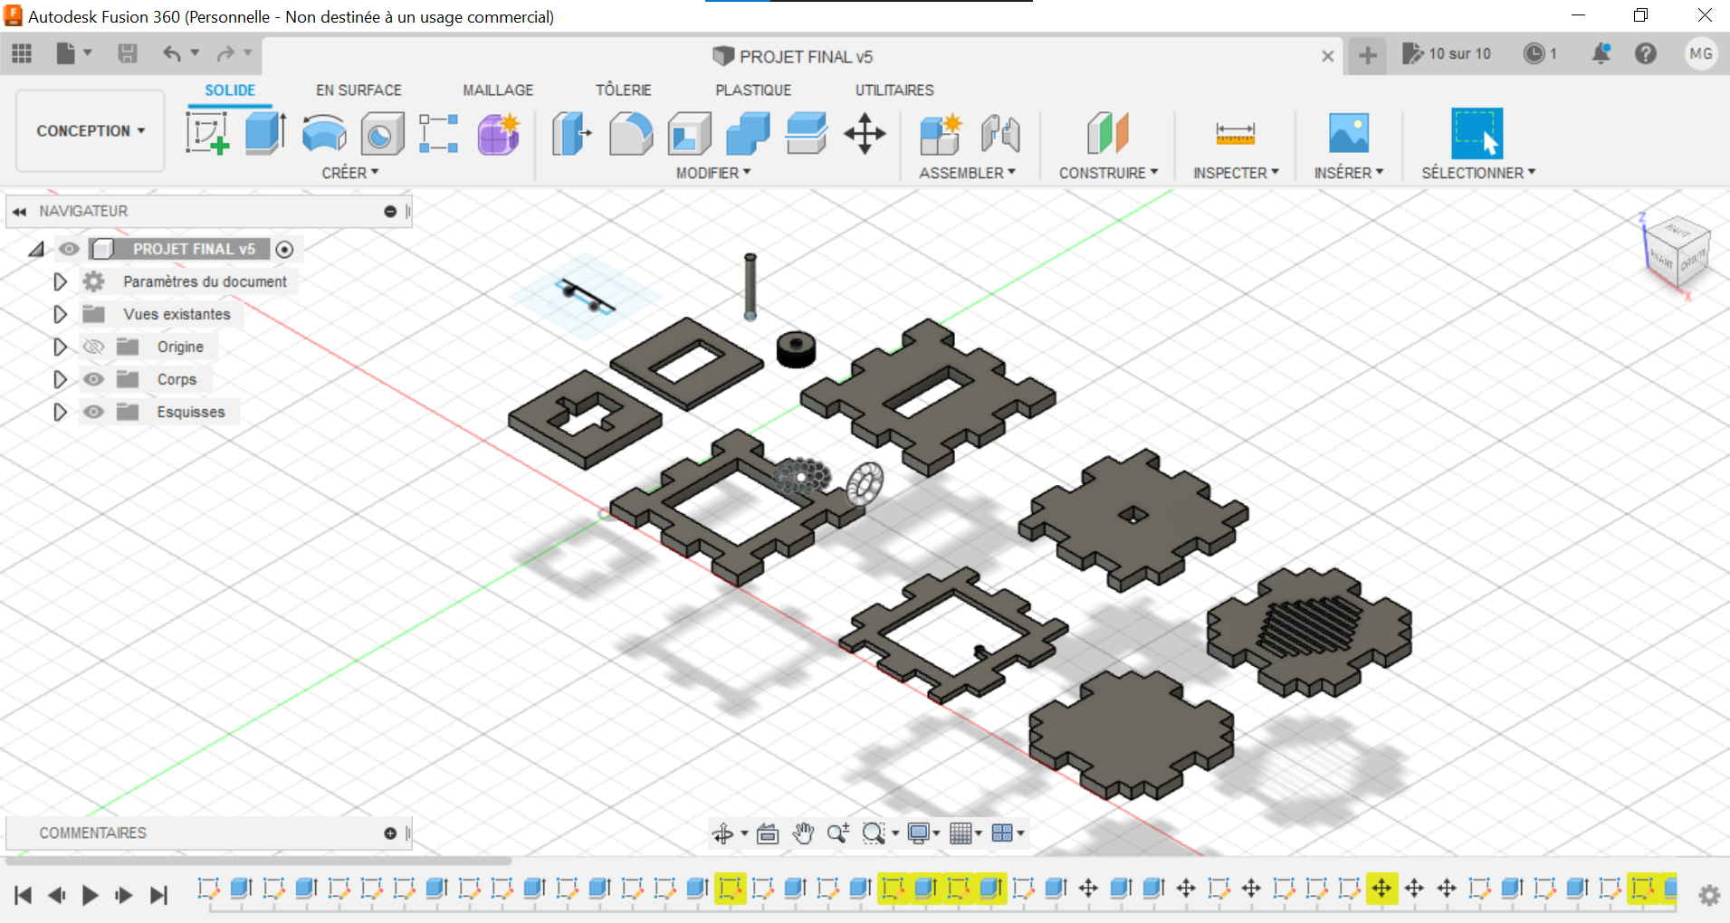Switch to the TÔLERIE tab
1730x923 pixels.
(x=623, y=90)
